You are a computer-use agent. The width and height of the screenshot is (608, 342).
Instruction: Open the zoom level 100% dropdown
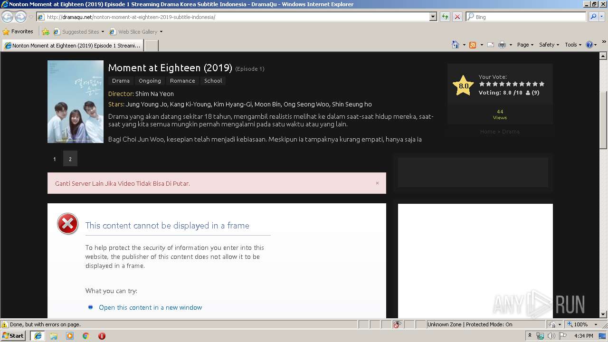596,324
